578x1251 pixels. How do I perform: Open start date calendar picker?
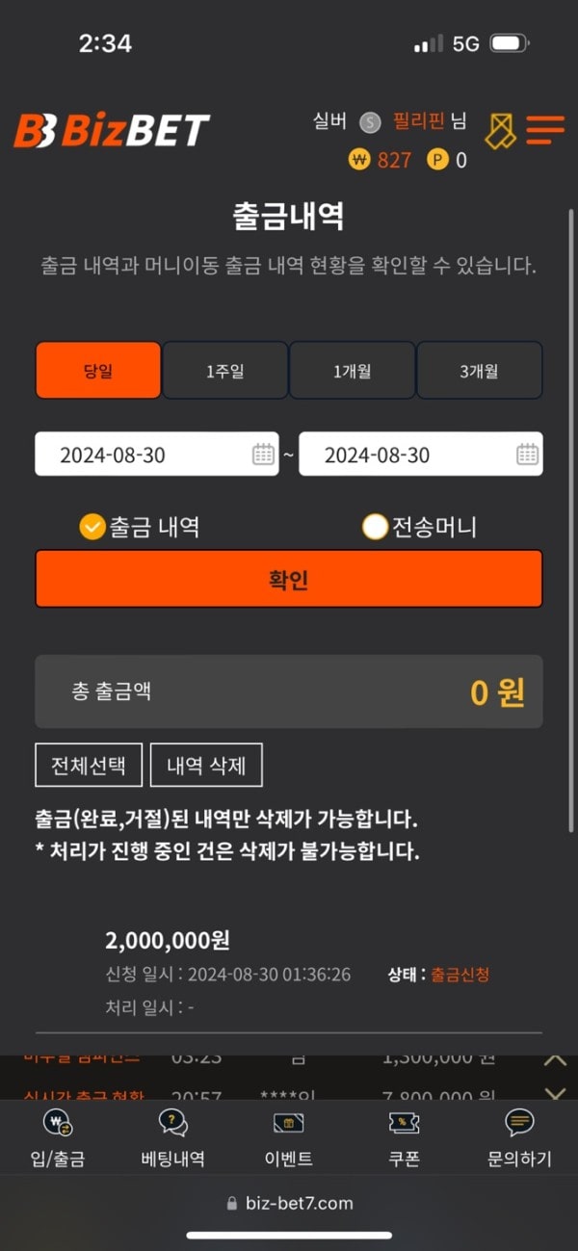click(x=263, y=455)
